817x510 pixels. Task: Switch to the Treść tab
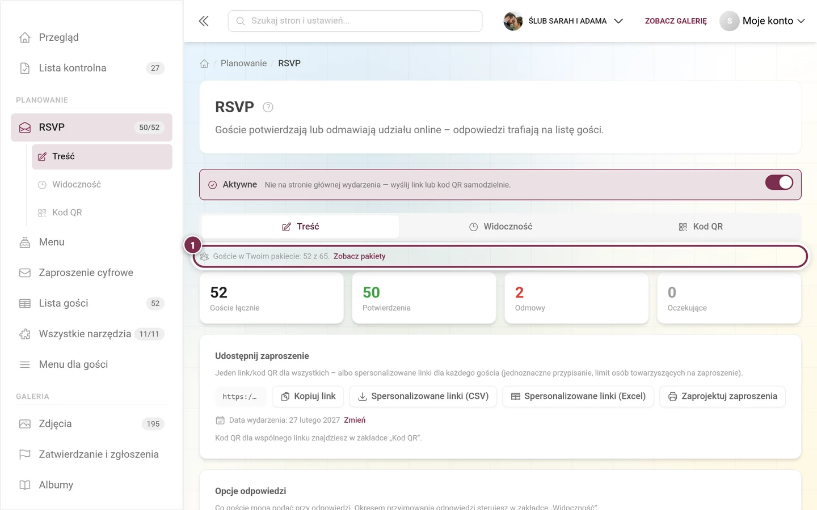point(300,227)
